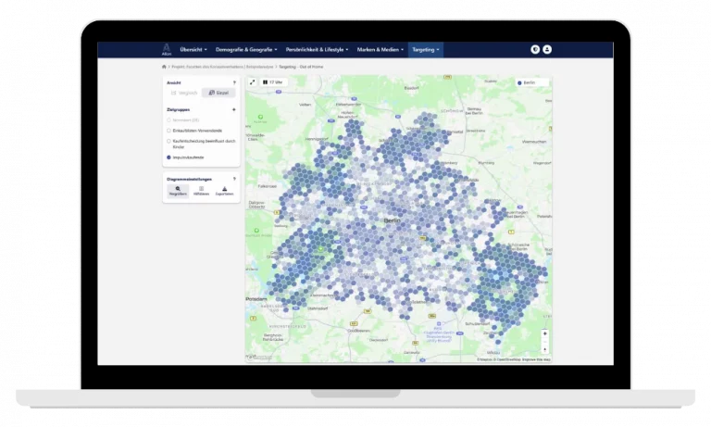Open the Targeting navigation menu
Screen dimensions: 711x427
pos(427,50)
